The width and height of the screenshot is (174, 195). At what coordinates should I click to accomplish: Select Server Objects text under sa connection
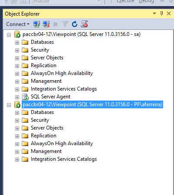[x=47, y=58]
